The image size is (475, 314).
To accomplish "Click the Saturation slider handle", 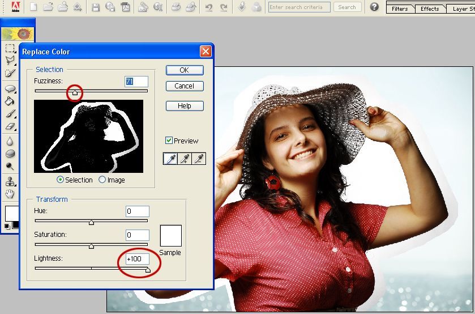I will coord(91,246).
